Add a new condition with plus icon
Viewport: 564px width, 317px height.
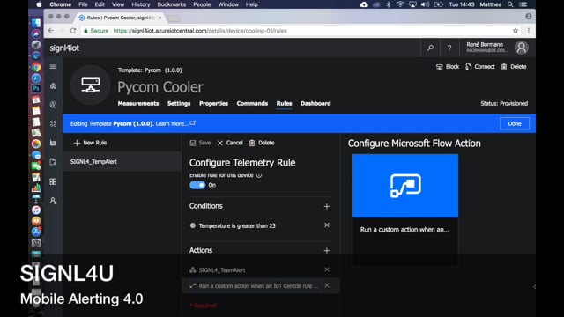[327, 206]
